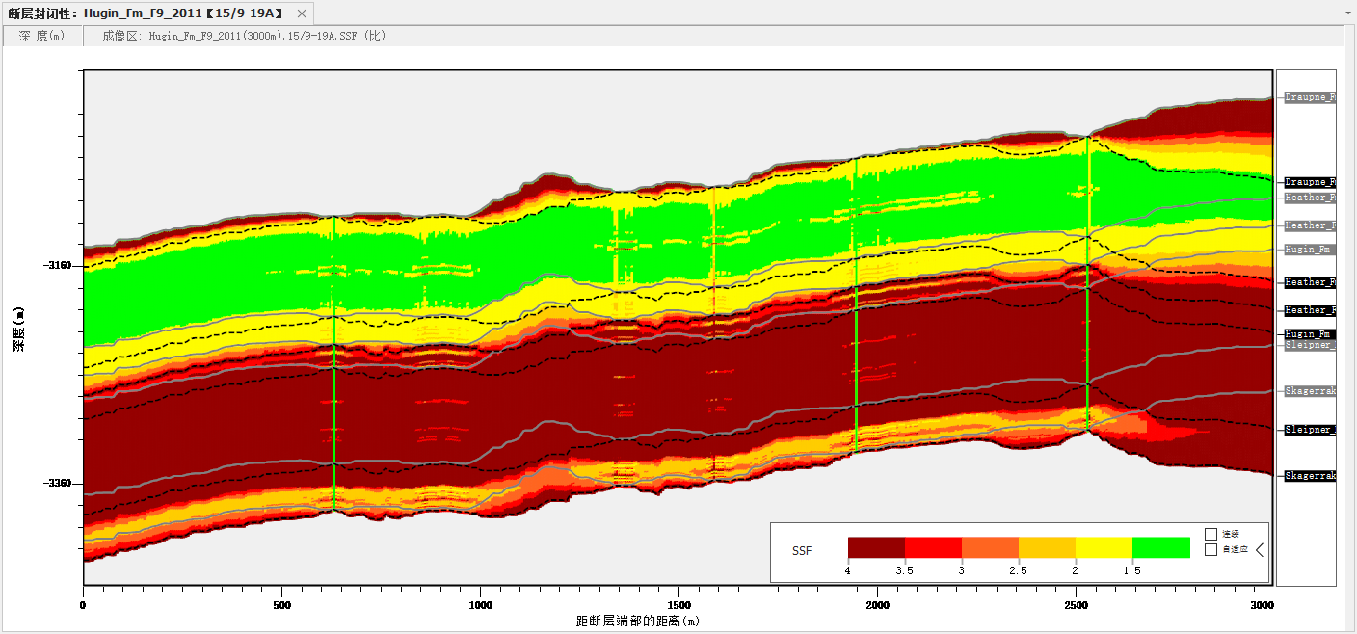Open the tab list dropdown arrow at top right

pyautogui.click(x=1348, y=14)
